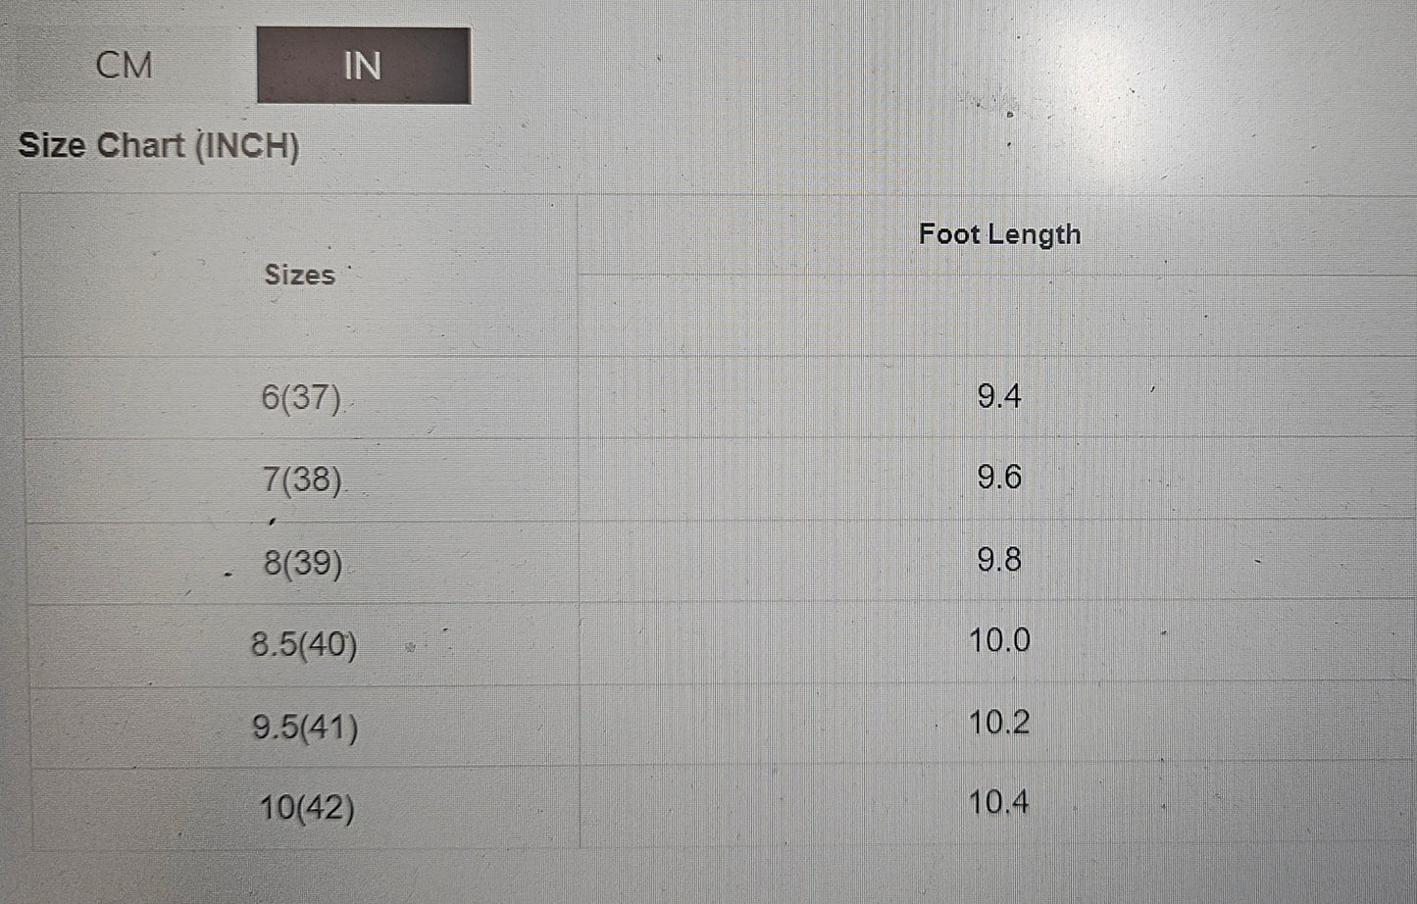Click the 10.2 foot length value

(x=999, y=723)
